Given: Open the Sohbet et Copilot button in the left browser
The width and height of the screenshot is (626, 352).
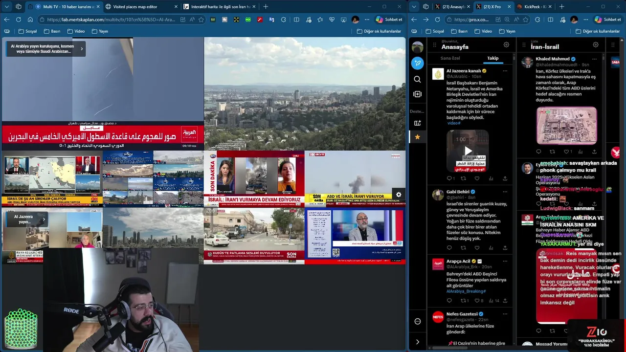Looking at the screenshot, I should (x=389, y=20).
